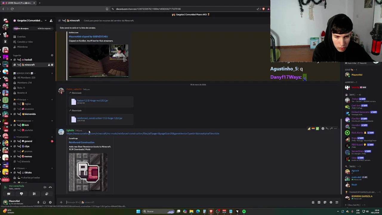Mute the microphone
This screenshot has height=215, width=382.
click(38, 202)
